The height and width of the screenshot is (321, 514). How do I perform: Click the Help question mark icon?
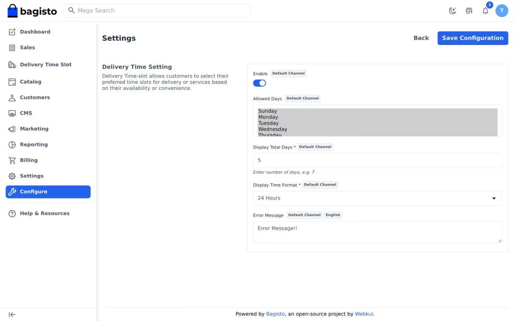click(x=12, y=213)
